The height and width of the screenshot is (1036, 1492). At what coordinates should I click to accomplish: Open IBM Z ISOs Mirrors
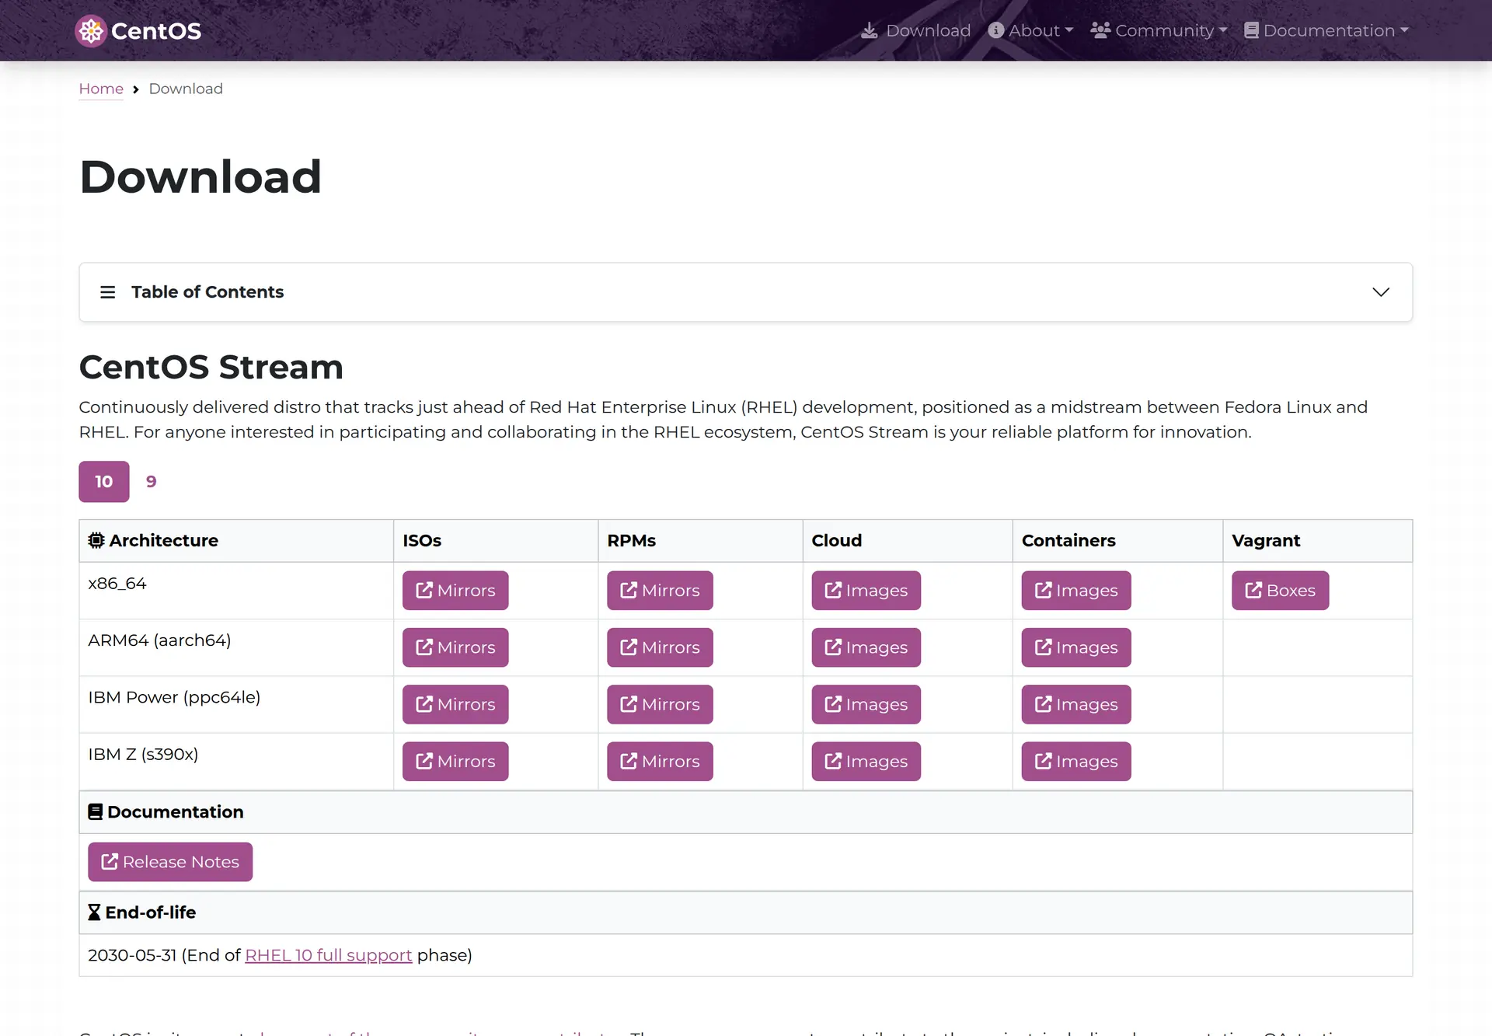coord(455,762)
